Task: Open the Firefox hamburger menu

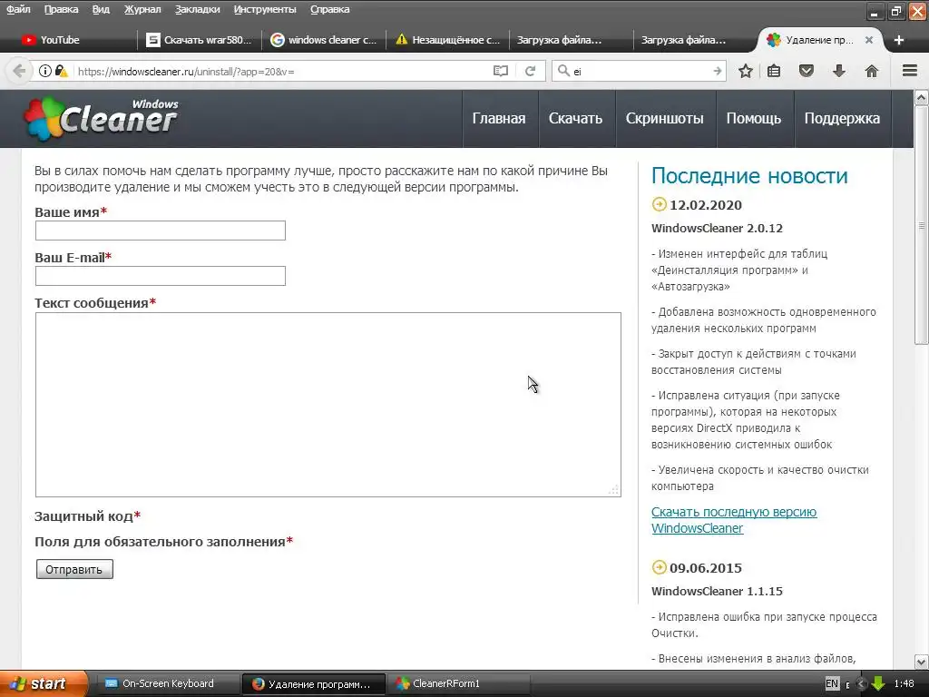Action: (910, 71)
